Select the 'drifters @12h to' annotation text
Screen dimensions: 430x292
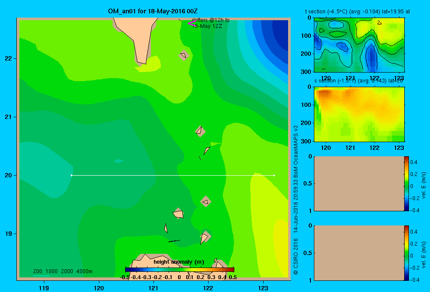coord(211,20)
